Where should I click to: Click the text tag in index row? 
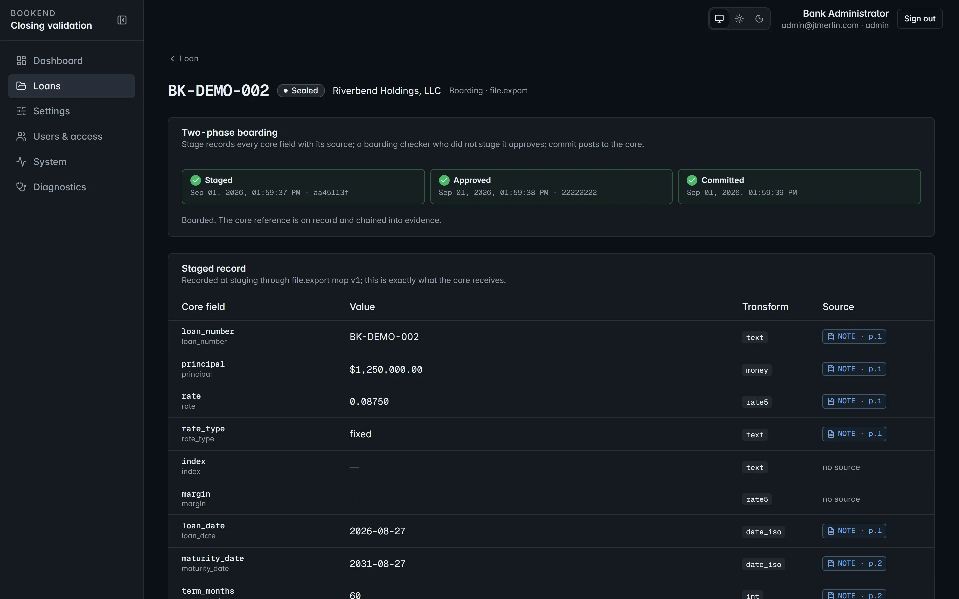point(755,468)
